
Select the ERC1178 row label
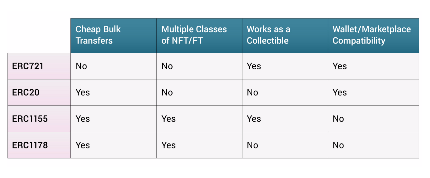click(39, 145)
